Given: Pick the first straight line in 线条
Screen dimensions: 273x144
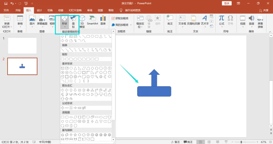Looking at the screenshot, I should (x=62, y=50).
